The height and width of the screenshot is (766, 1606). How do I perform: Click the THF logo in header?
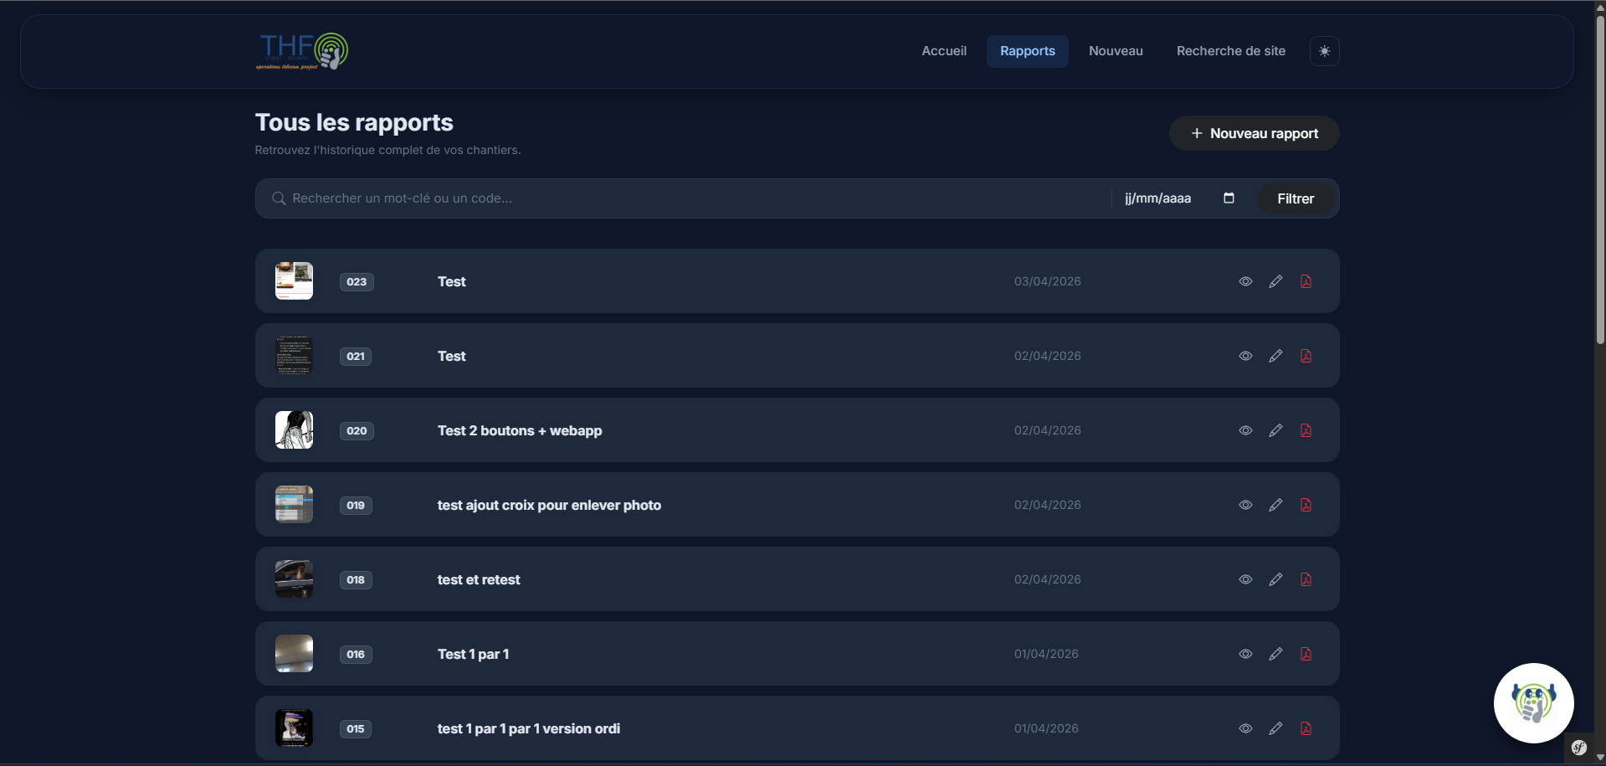302,51
